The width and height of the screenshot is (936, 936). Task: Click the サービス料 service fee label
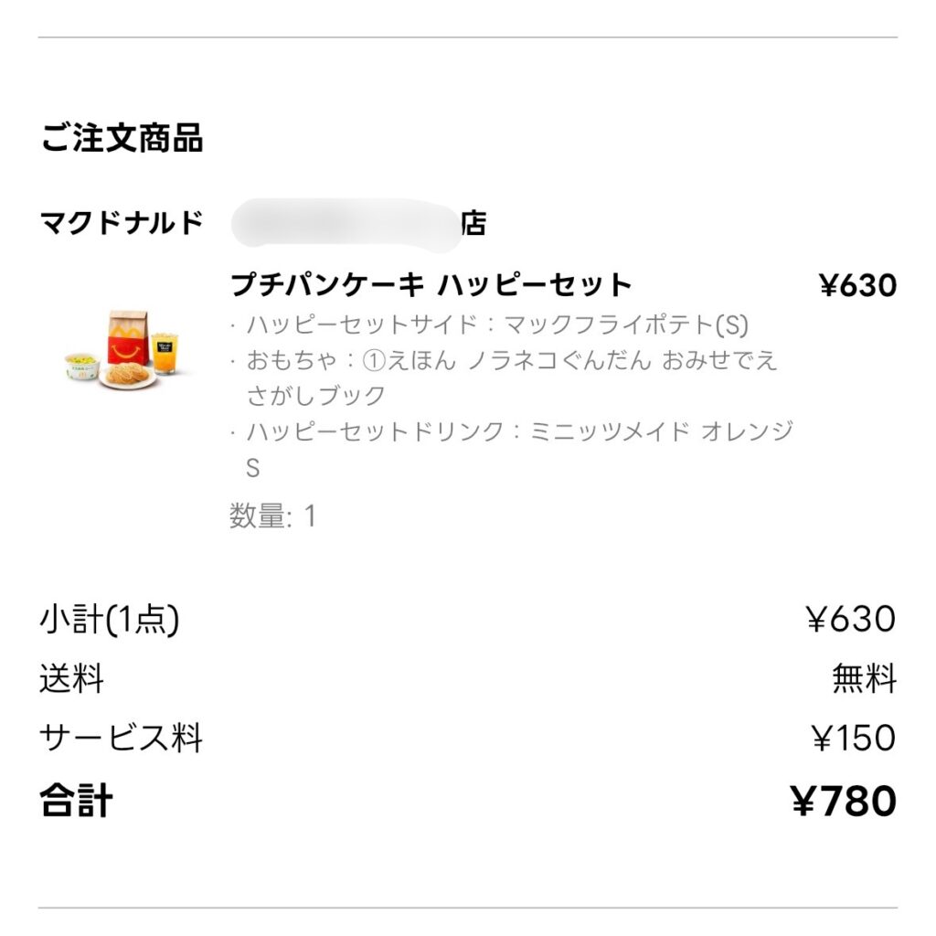pos(121,739)
